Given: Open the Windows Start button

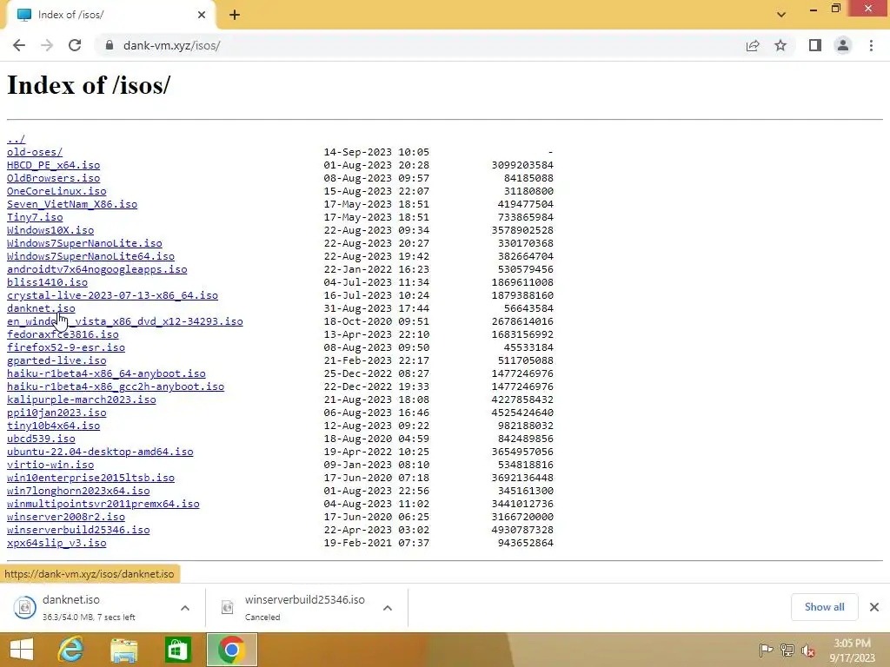Looking at the screenshot, I should point(22,650).
